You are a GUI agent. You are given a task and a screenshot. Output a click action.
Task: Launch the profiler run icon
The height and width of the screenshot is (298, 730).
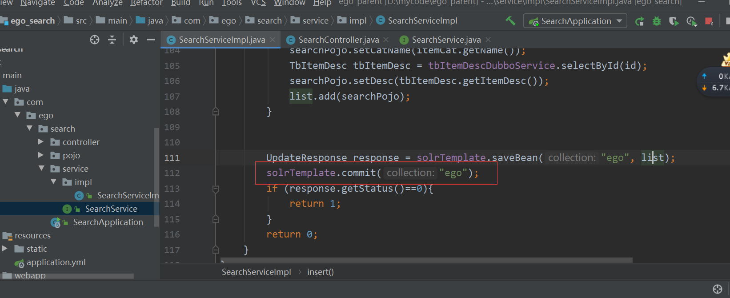pos(691,21)
